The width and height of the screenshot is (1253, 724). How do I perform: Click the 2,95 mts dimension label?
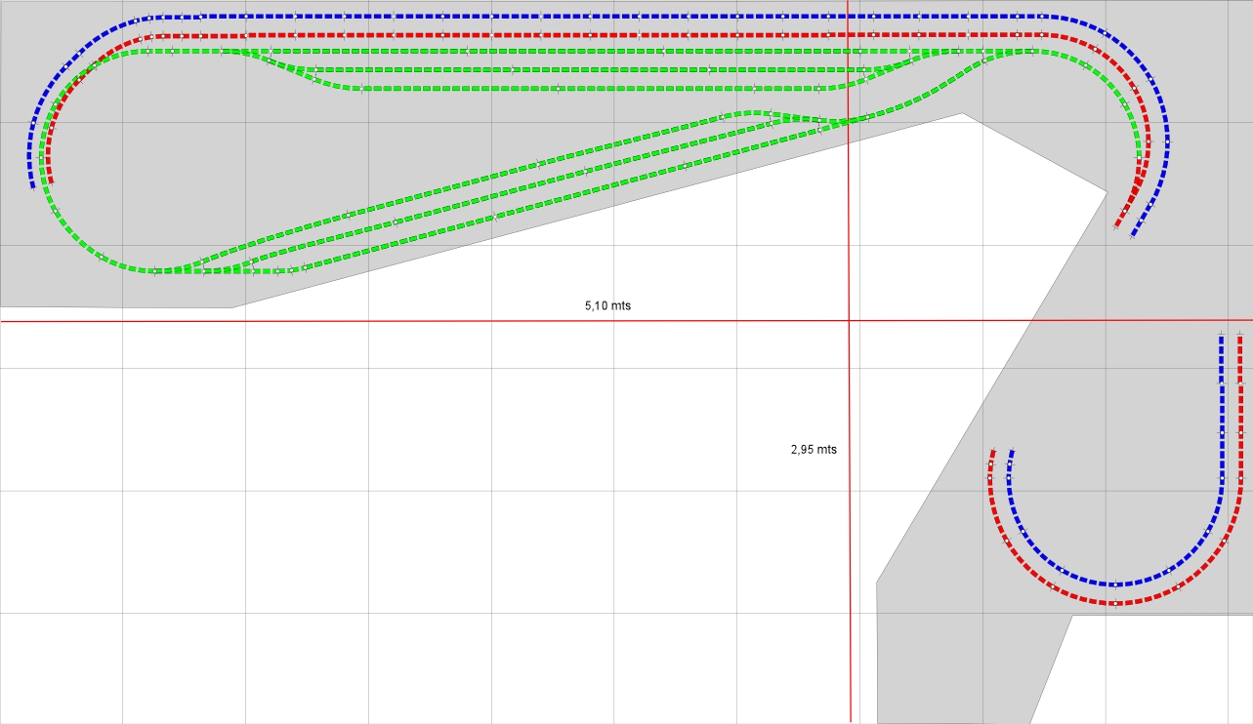coord(814,450)
